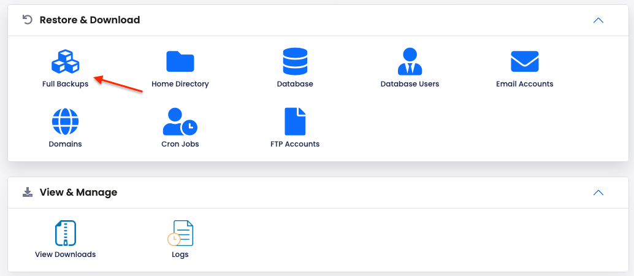Image resolution: width=634 pixels, height=276 pixels.
Task: Open the "Database Users" text link
Action: pos(410,84)
